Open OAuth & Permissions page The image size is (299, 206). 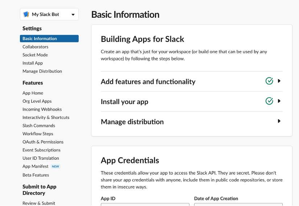pyautogui.click(x=43, y=142)
